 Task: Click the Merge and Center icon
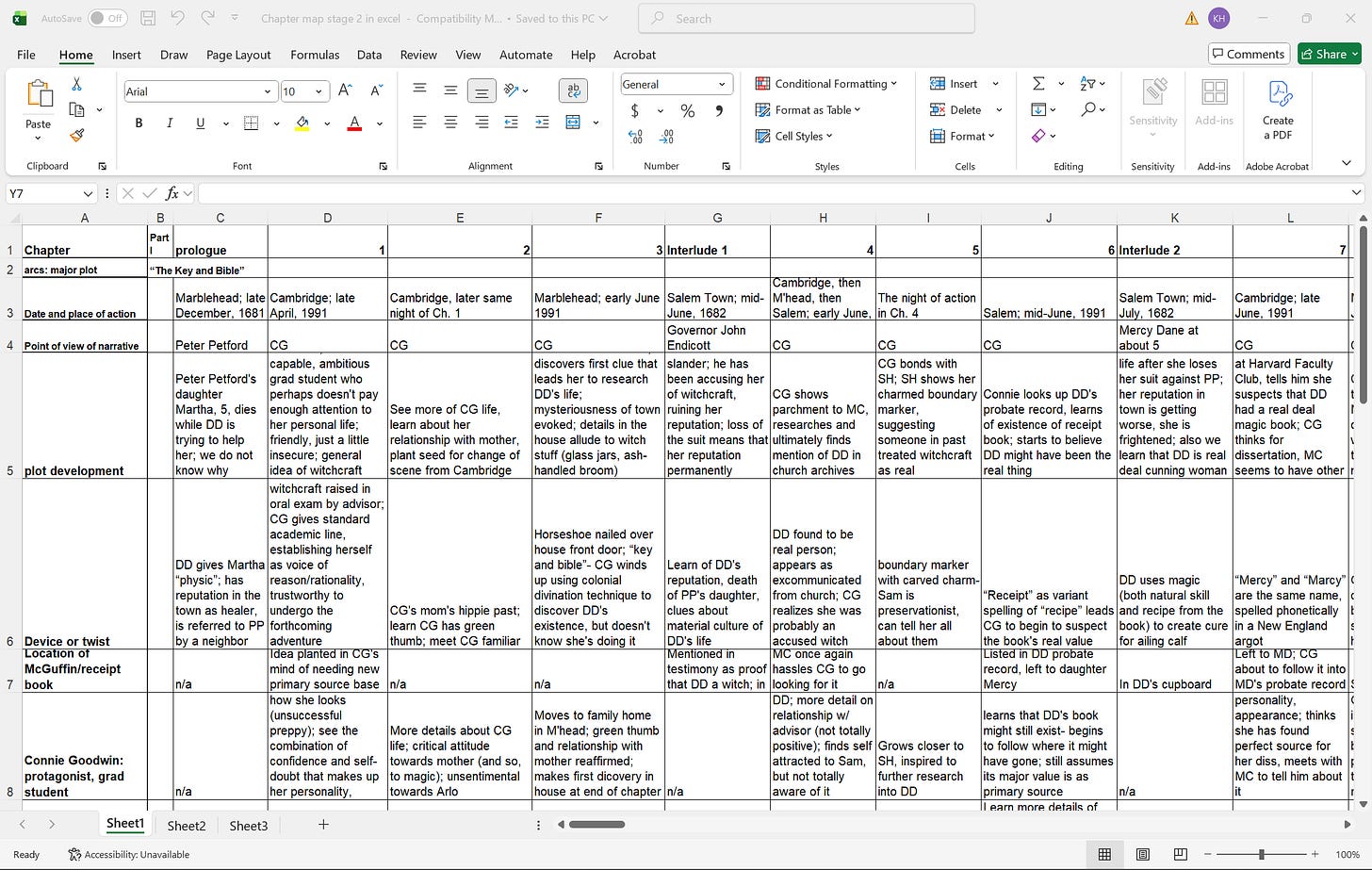573,123
